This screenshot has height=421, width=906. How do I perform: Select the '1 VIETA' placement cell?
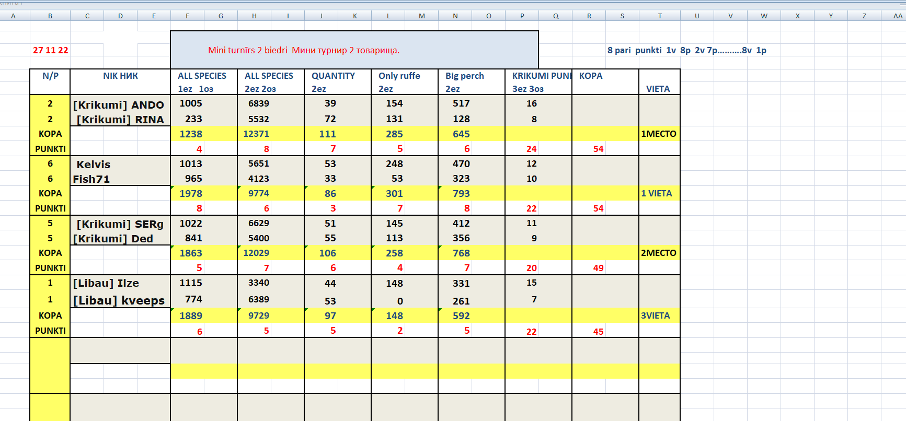click(x=659, y=193)
